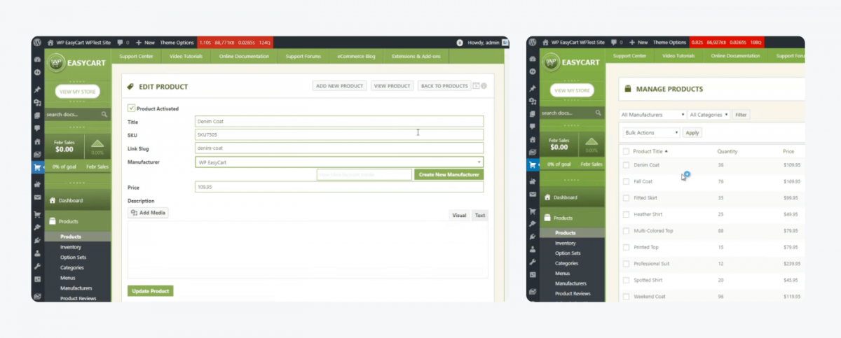
Task: Open Online Documentation tab in Manage Products window
Action: coord(734,56)
